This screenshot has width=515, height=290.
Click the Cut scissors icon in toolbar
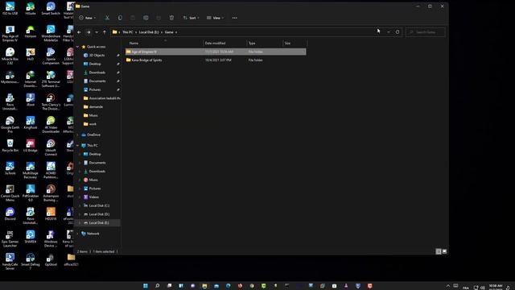107,18
